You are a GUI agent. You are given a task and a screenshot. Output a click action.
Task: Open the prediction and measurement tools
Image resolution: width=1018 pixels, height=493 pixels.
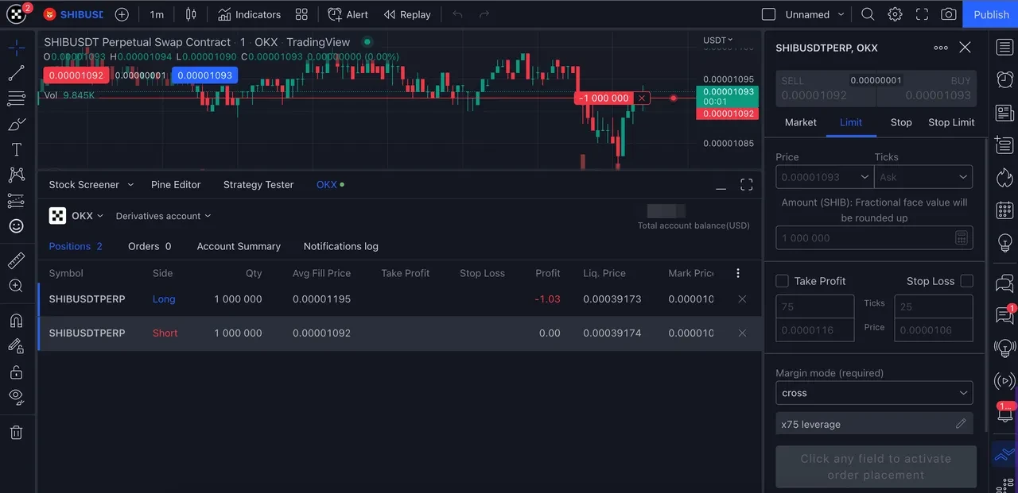coord(16,200)
